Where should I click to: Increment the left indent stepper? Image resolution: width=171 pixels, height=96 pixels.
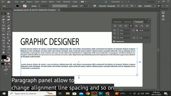118,30
